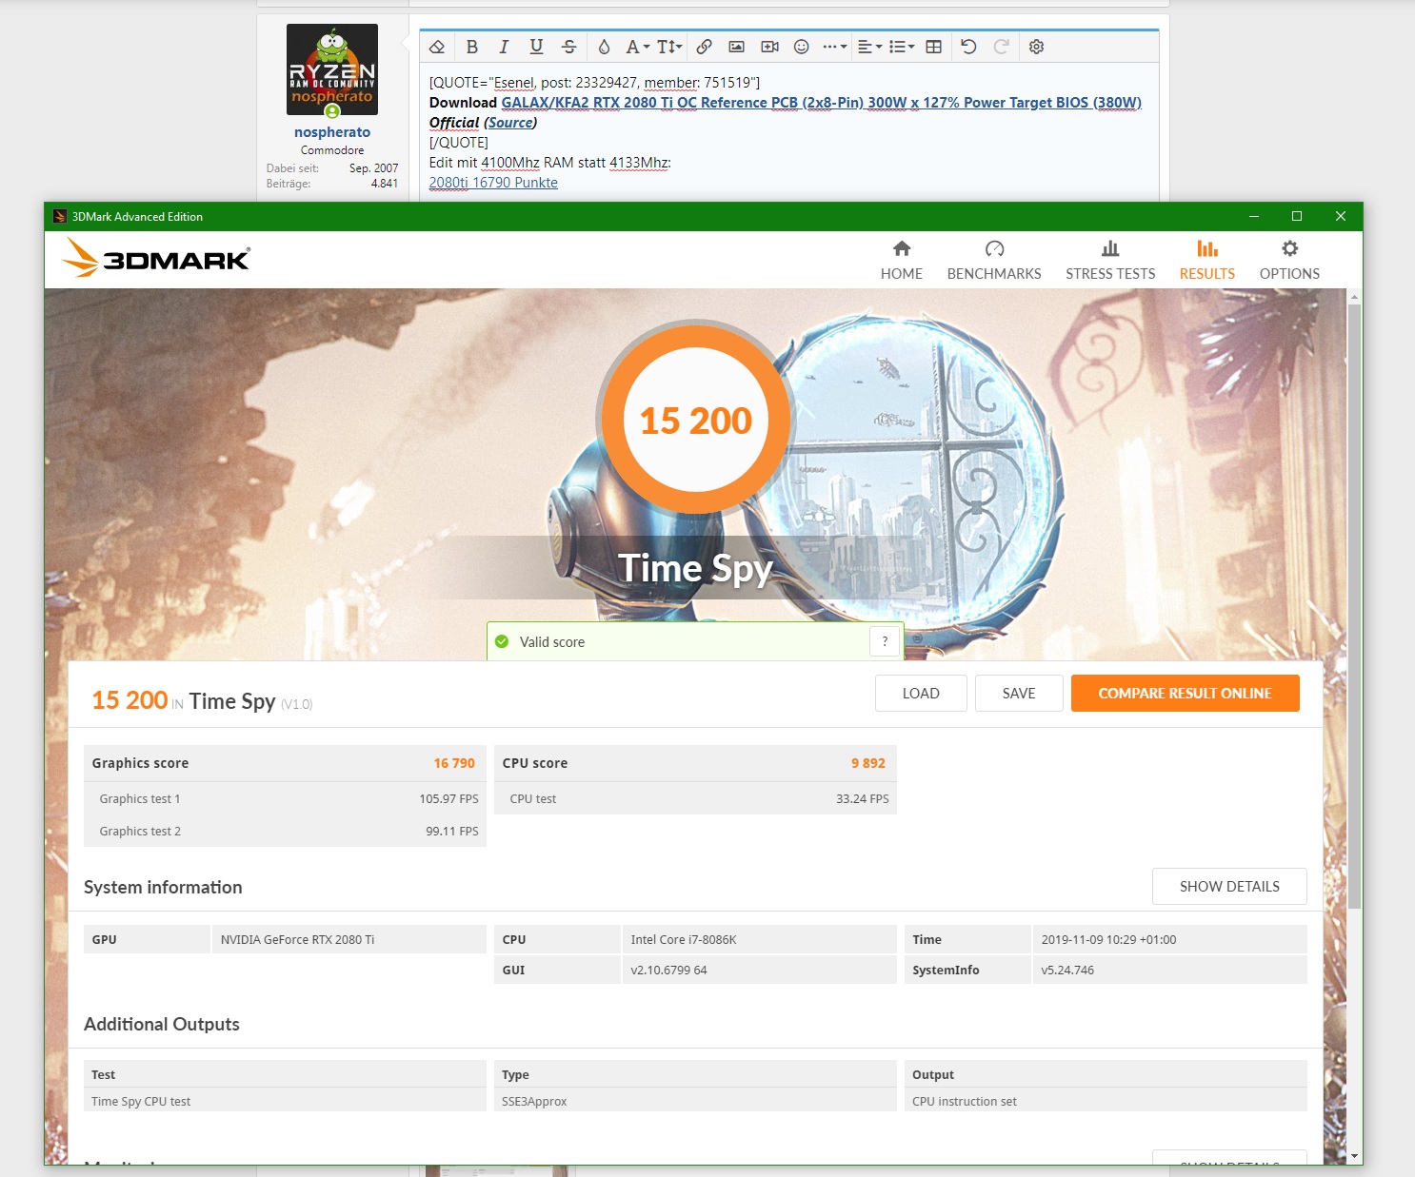The image size is (1415, 1177).
Task: Click the scrollbar up arrow in 3DMark
Action: coord(1354,297)
